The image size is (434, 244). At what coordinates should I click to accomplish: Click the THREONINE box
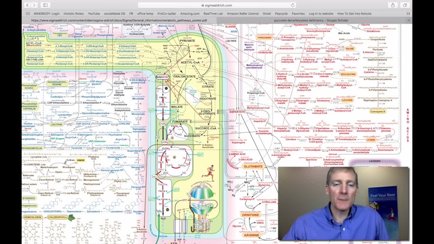(264, 38)
